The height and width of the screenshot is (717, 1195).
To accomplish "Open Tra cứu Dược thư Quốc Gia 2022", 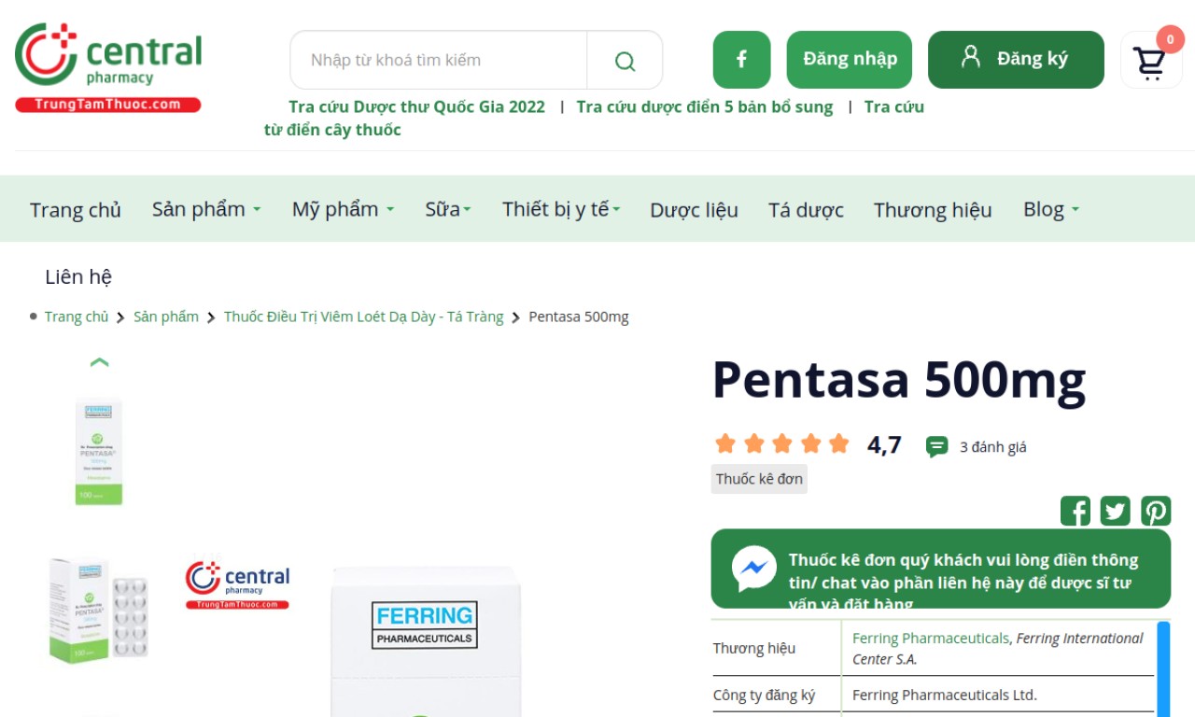I will 416,106.
